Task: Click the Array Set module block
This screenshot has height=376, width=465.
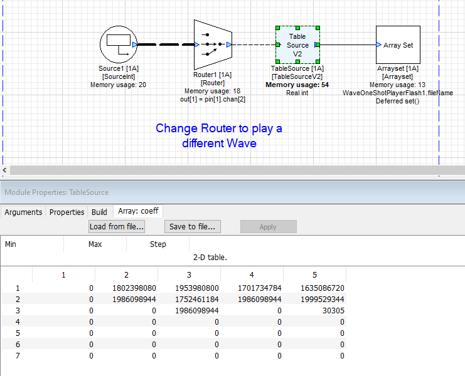Action: pyautogui.click(x=398, y=44)
